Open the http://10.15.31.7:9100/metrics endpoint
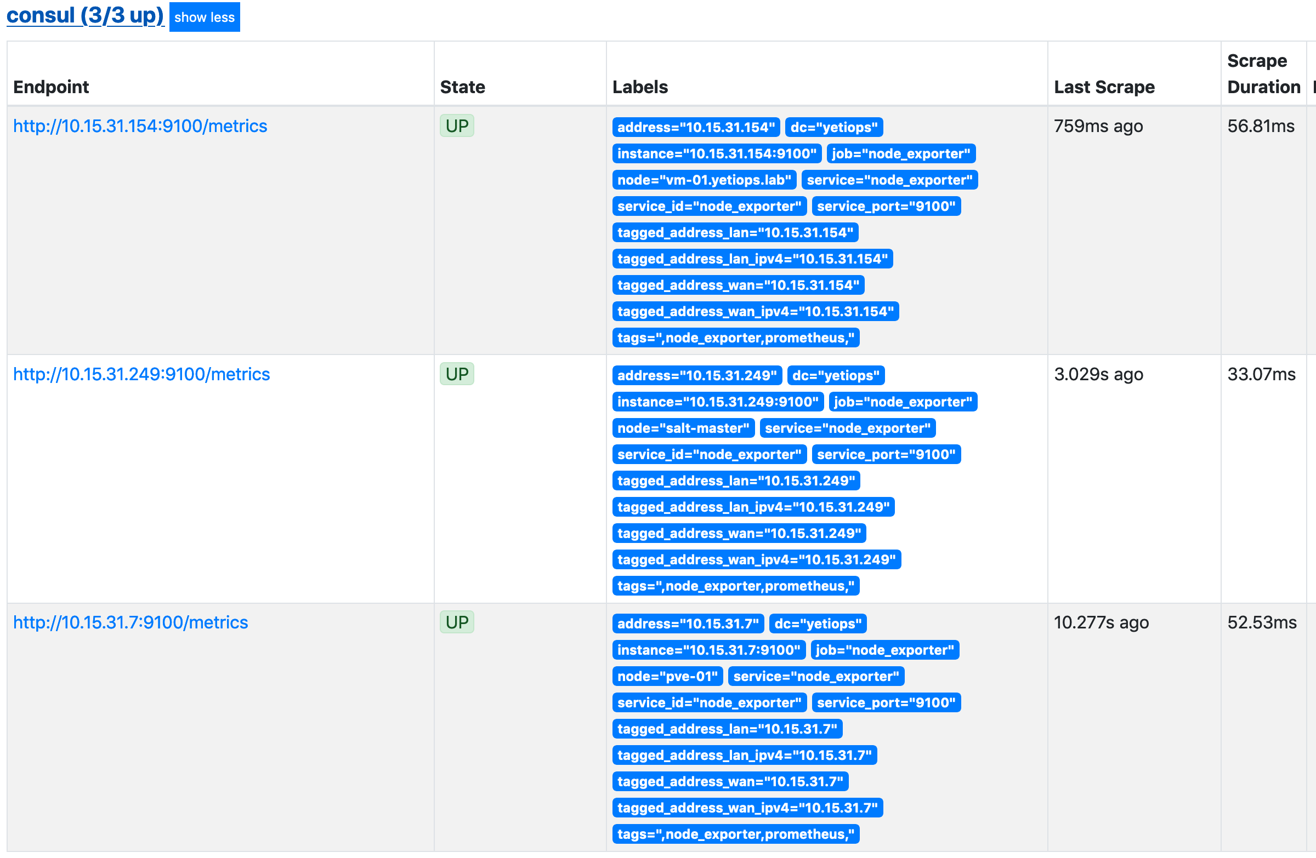The height and width of the screenshot is (858, 1316). click(x=130, y=622)
